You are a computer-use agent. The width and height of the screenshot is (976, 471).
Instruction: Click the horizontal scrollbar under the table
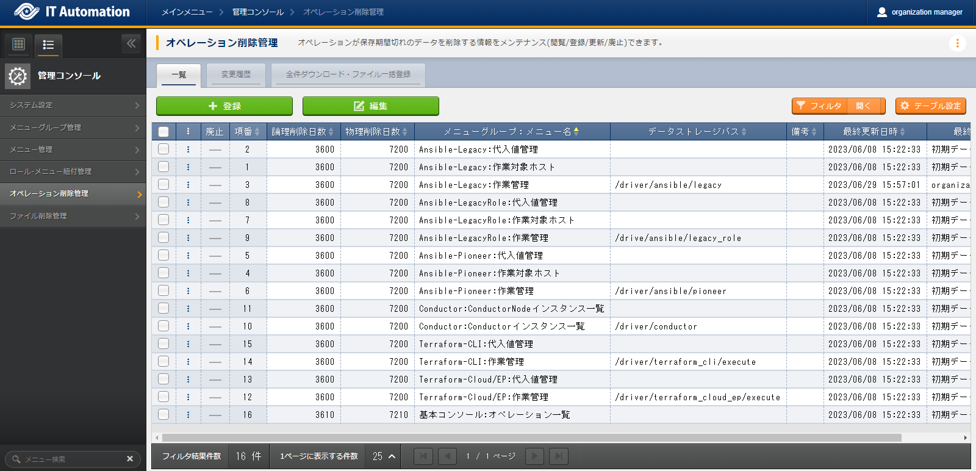pyautogui.click(x=531, y=437)
